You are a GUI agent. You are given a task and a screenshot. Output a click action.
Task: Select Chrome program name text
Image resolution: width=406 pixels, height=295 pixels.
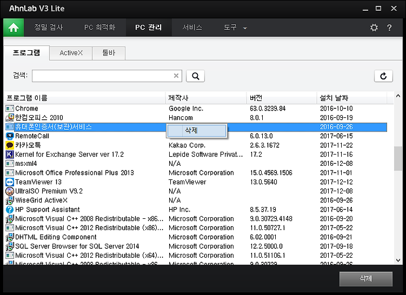(27, 108)
